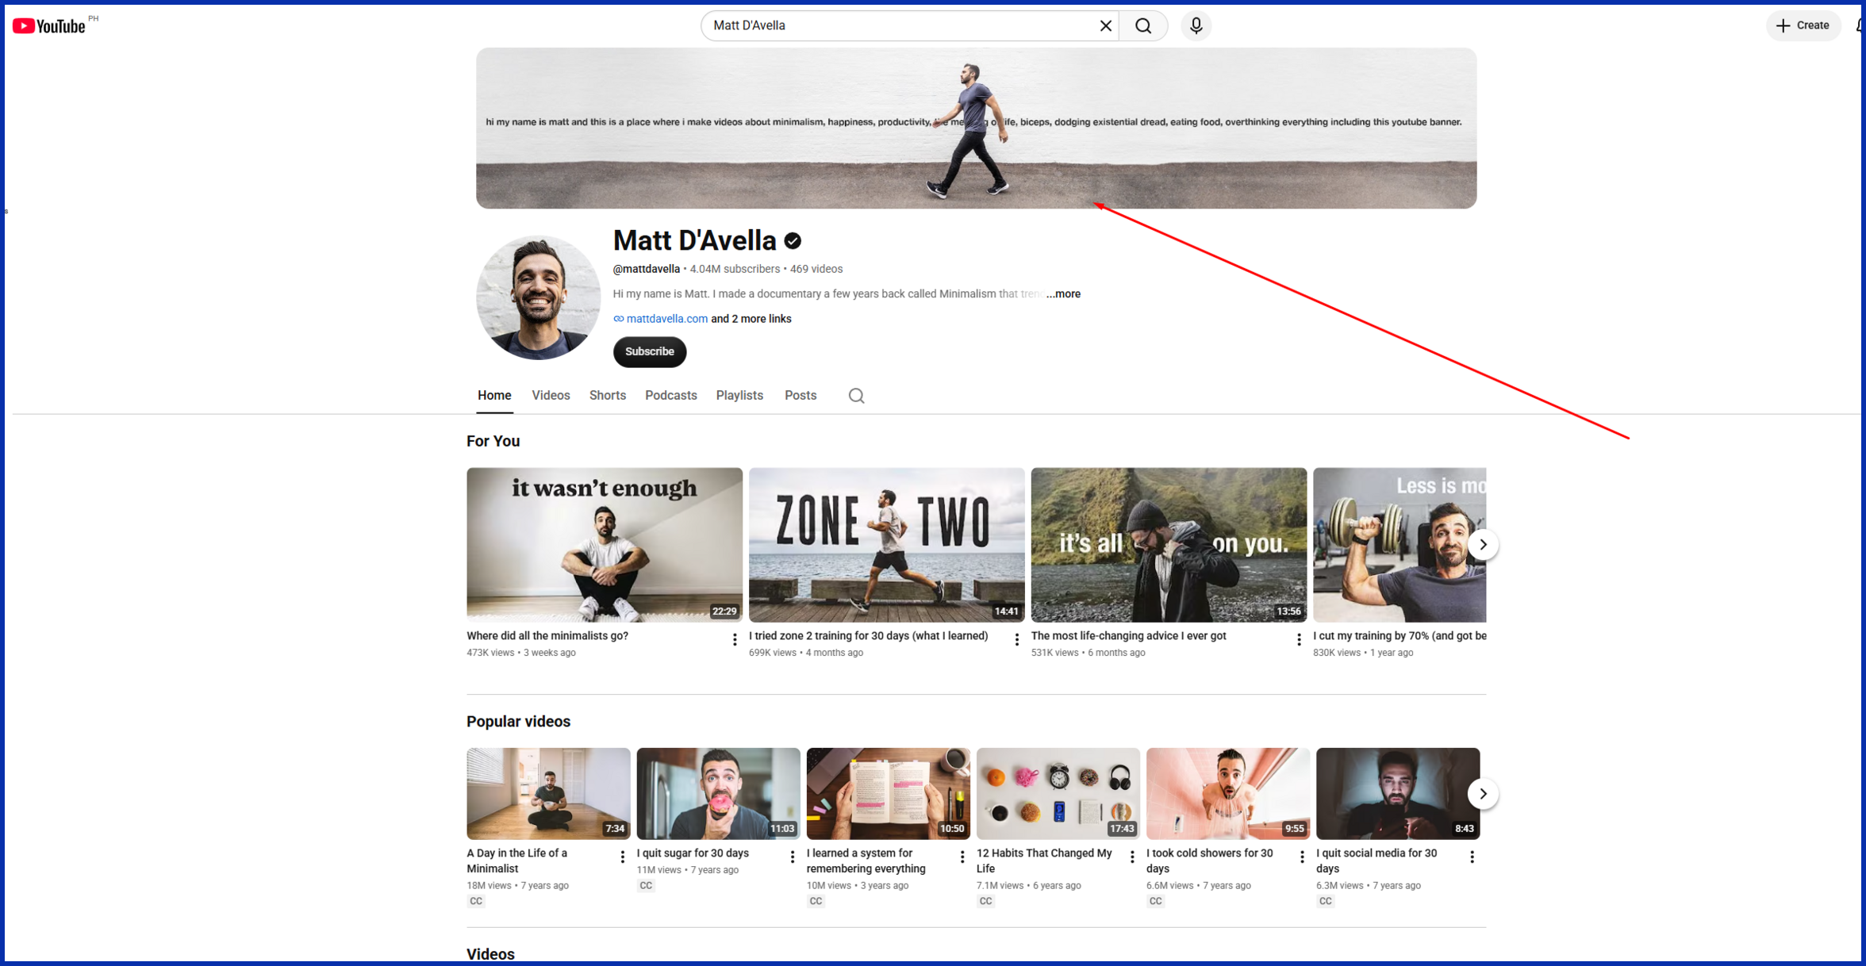Open 'I cut my training by 70%' title
The width and height of the screenshot is (1866, 966).
1399,636
